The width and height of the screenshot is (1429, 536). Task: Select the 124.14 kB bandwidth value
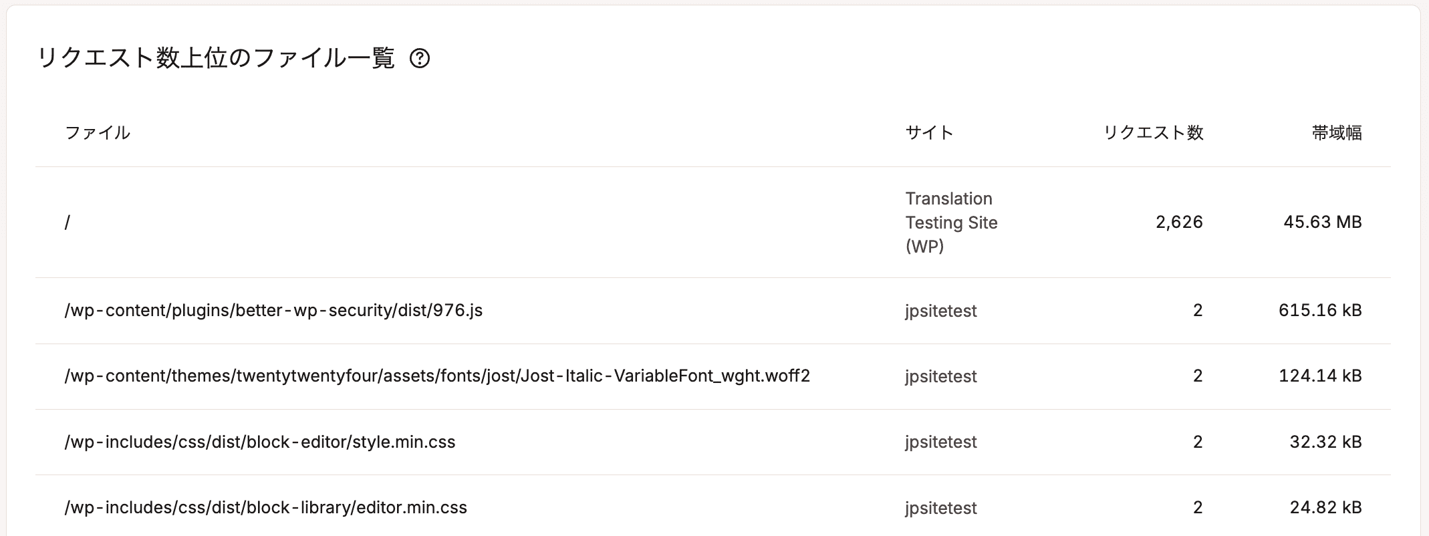pyautogui.click(x=1320, y=376)
